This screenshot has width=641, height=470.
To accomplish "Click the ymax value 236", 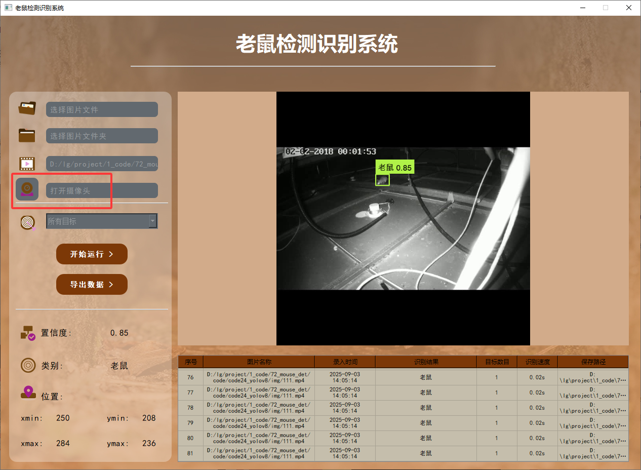I will point(149,443).
